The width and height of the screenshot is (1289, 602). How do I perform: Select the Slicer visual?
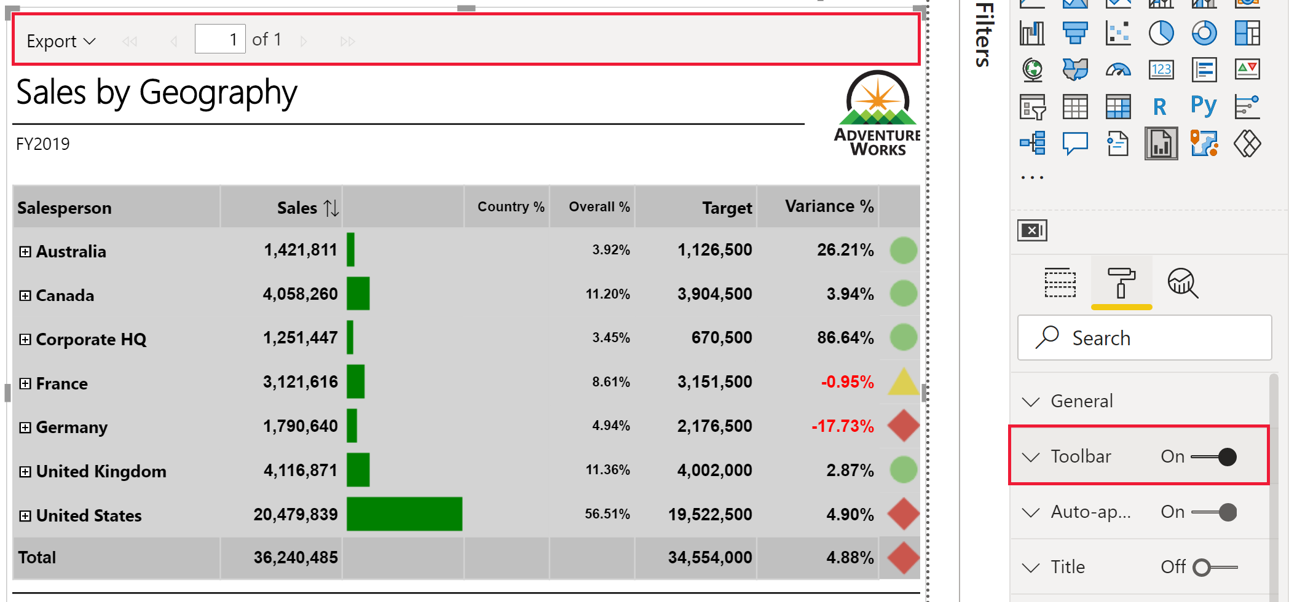1032,107
